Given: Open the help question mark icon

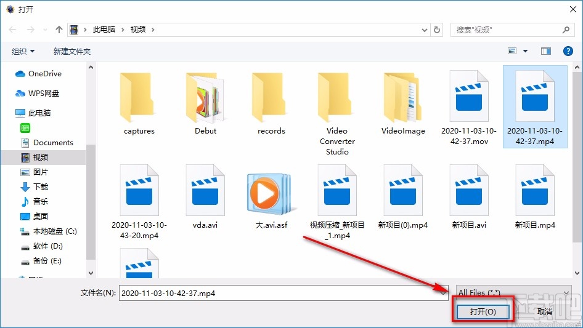Looking at the screenshot, I should point(568,51).
